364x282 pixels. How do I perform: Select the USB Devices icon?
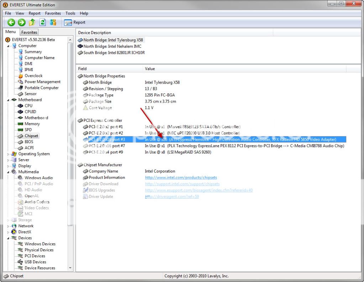pos(21,262)
